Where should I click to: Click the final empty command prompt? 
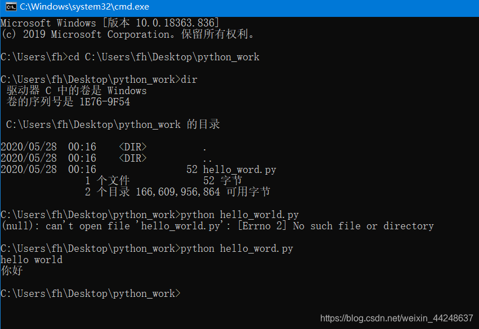[x=91, y=294]
